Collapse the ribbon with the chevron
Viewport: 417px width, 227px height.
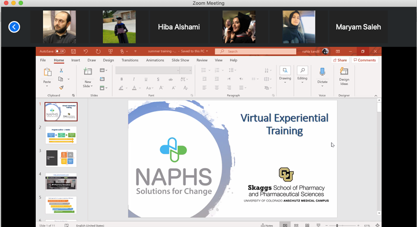[x=376, y=96]
